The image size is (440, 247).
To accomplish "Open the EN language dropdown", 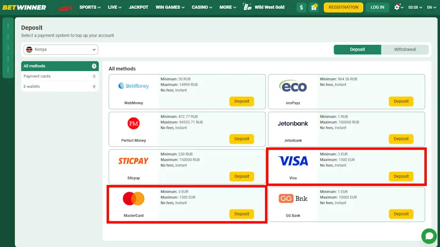I will click(x=432, y=7).
